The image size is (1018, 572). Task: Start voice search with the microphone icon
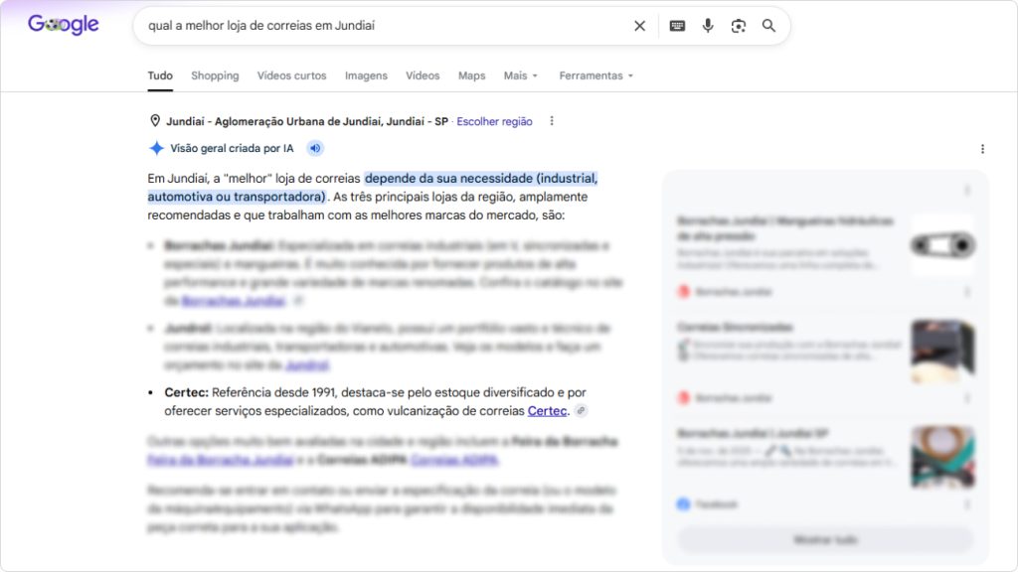pos(708,26)
